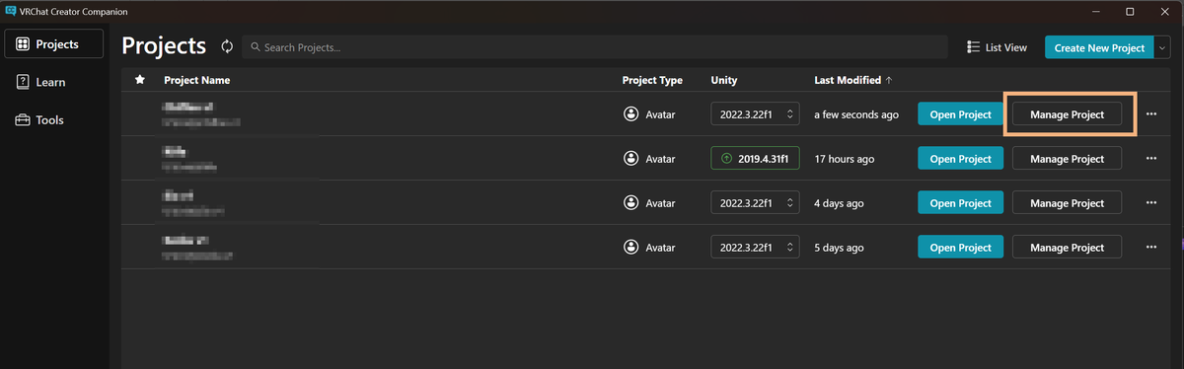
Task: Select the '17 hours ago' timestamp
Action: [x=845, y=159]
